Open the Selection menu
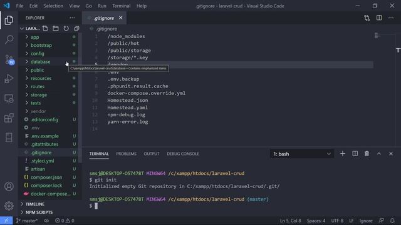This screenshot has width=401, height=225. pyautogui.click(x=53, y=6)
